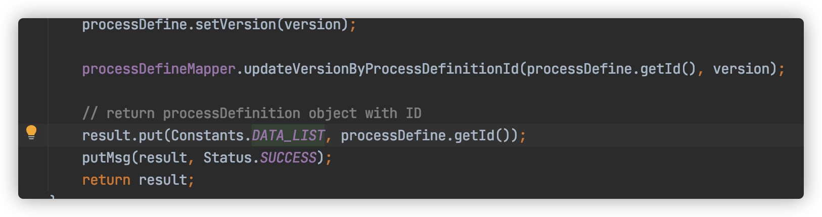Image resolution: width=822 pixels, height=217 pixels.
Task: Click getId() in the mapper update line
Action: tap(668, 69)
